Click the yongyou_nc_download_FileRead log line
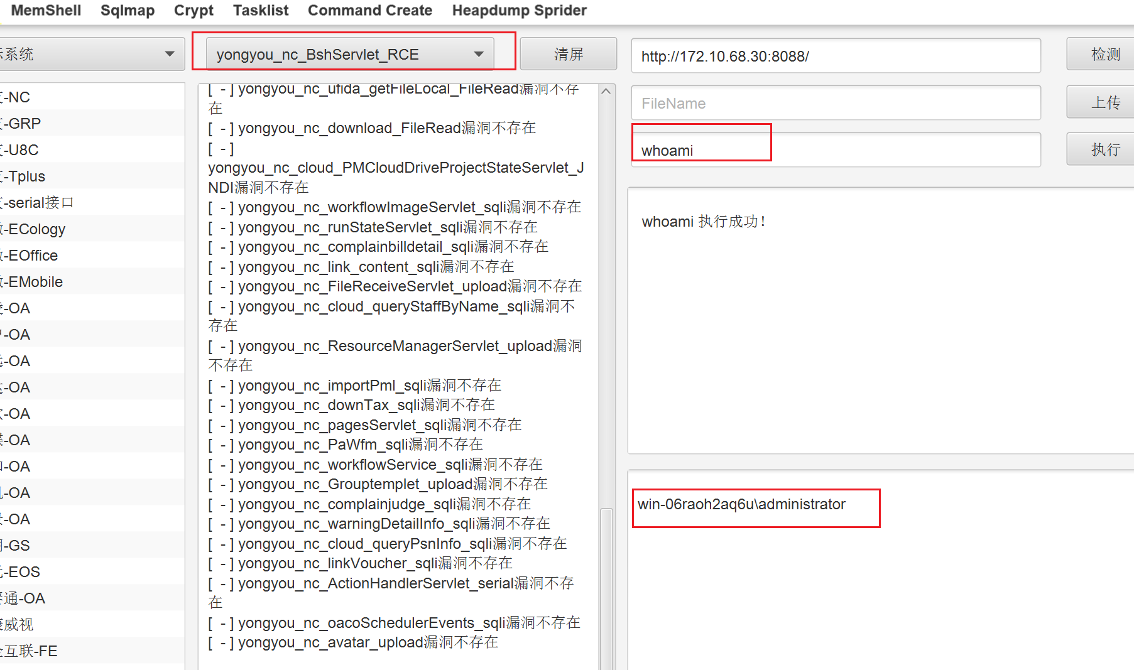The width and height of the screenshot is (1134, 670). (372, 128)
